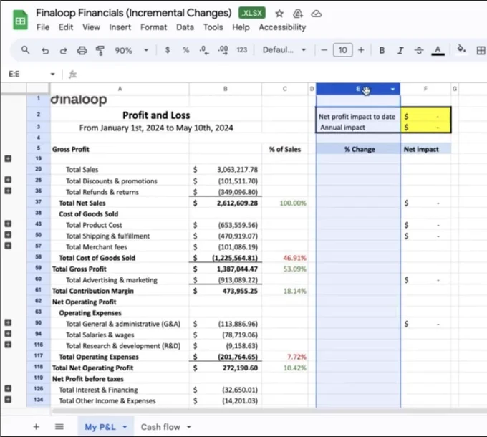The height and width of the screenshot is (437, 487).
Task: Click the document title Finaloop Financials
Action: tap(134, 13)
